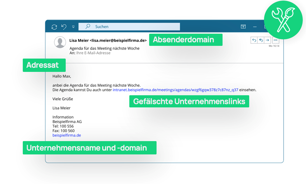Click the sender's profile avatar

click(x=60, y=42)
